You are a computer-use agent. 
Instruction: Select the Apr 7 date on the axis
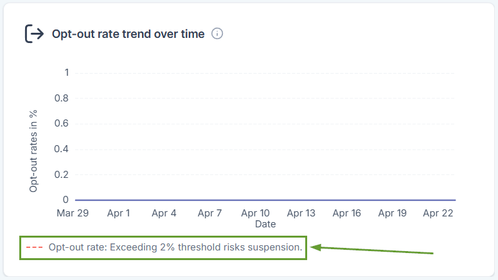tap(210, 213)
